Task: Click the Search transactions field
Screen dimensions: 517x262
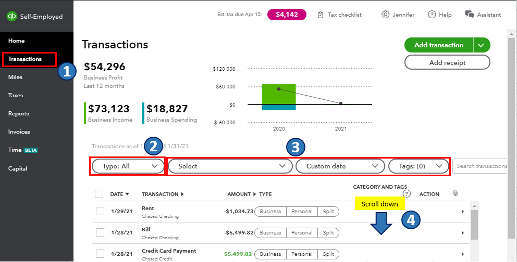Action: [481, 166]
